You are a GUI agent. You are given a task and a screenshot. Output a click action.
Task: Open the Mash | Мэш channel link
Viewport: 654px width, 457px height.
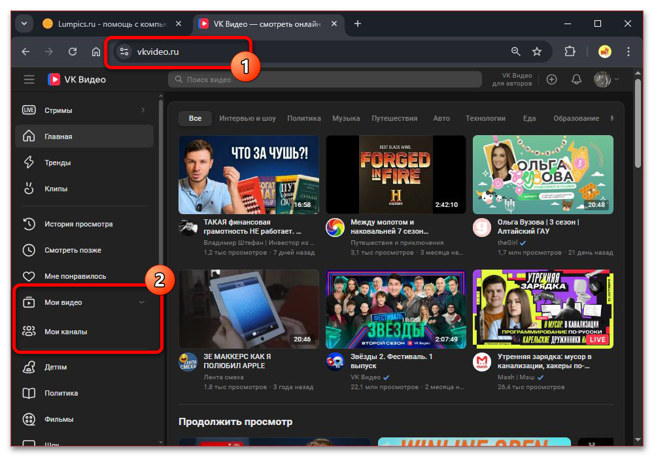coord(516,377)
